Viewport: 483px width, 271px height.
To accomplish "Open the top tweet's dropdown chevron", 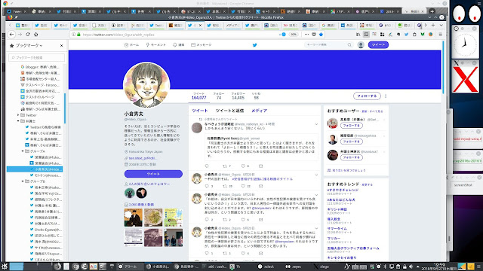I will pyautogui.click(x=316, y=124).
